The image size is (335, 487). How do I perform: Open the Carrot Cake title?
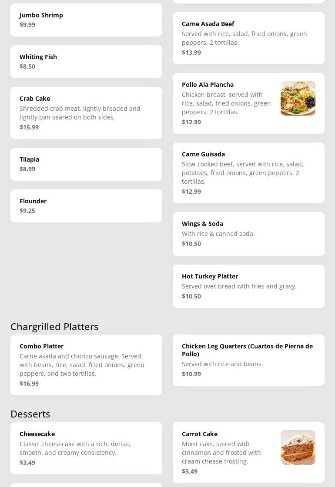(x=200, y=434)
